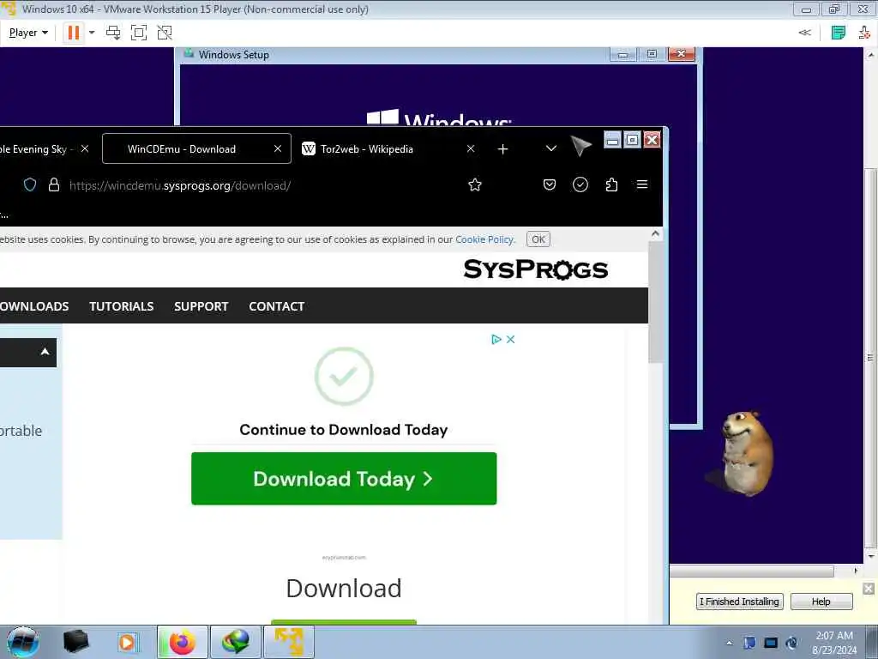Dismiss the VMware install hint bar
878x659 pixels.
(868, 589)
